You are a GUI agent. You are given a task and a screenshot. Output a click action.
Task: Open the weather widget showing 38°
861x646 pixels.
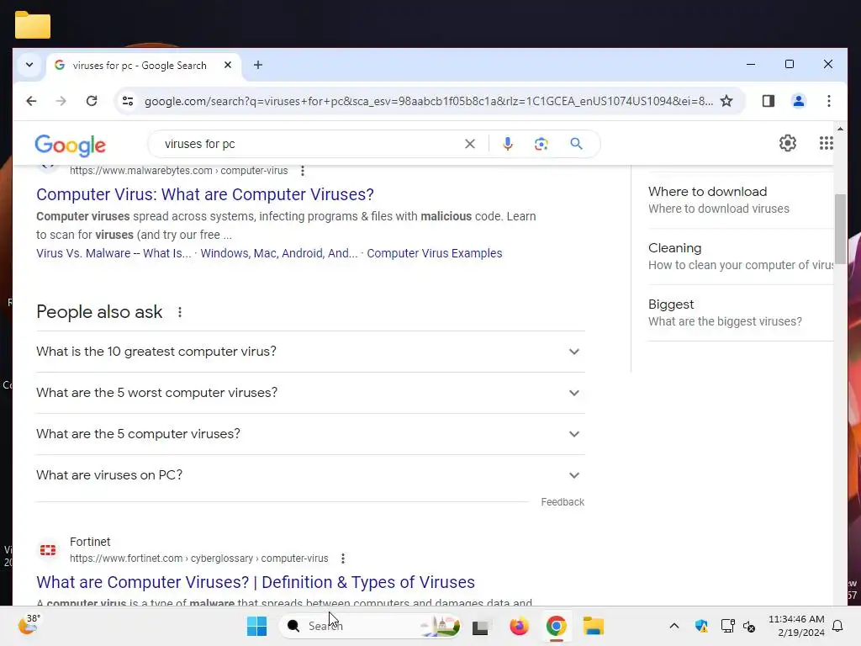tap(29, 625)
